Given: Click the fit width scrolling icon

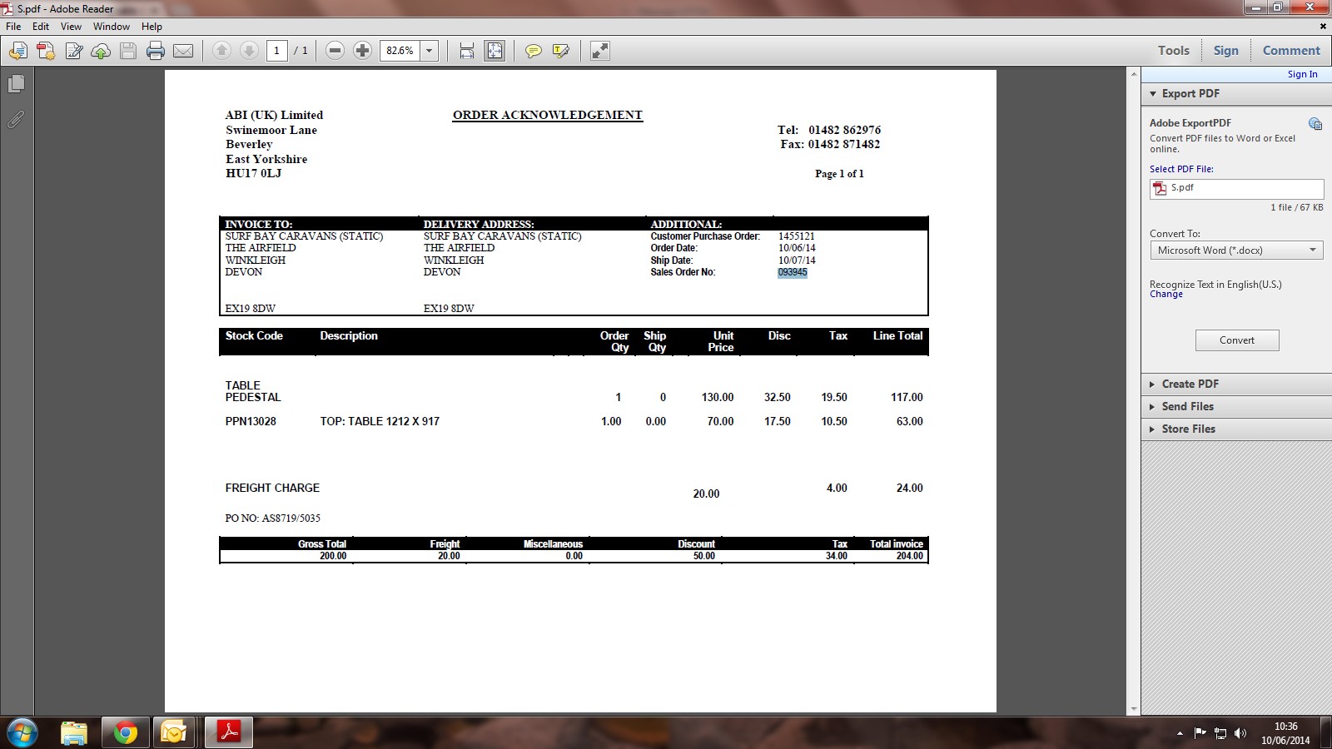Looking at the screenshot, I should pyautogui.click(x=467, y=51).
